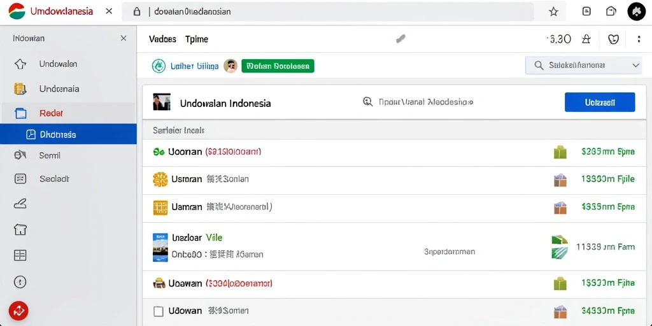Click the Snperdarnmen label
The height and width of the screenshot is (326, 652).
450,252
